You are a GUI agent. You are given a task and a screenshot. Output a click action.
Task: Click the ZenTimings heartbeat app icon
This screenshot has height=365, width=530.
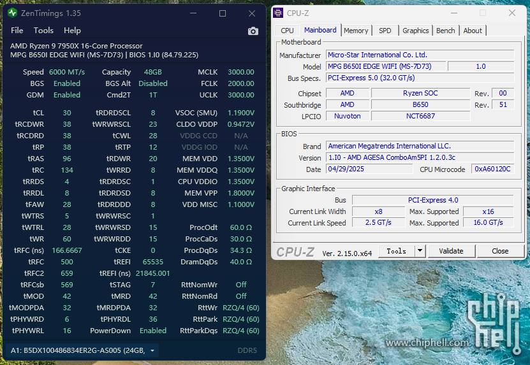click(x=13, y=13)
